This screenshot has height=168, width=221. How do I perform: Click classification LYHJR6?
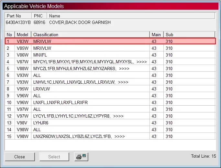point(41,123)
